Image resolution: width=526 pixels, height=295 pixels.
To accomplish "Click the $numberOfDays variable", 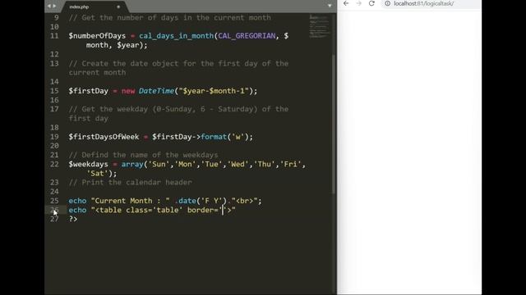I will 97,36.
